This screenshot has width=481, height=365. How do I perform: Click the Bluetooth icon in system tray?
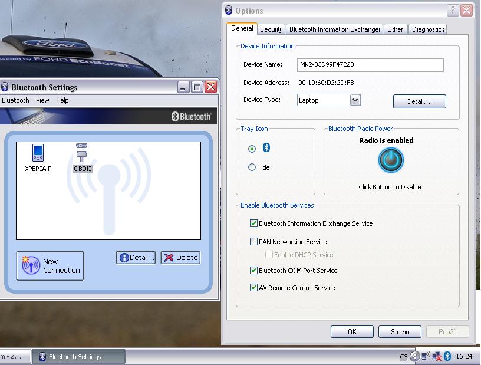(x=447, y=356)
